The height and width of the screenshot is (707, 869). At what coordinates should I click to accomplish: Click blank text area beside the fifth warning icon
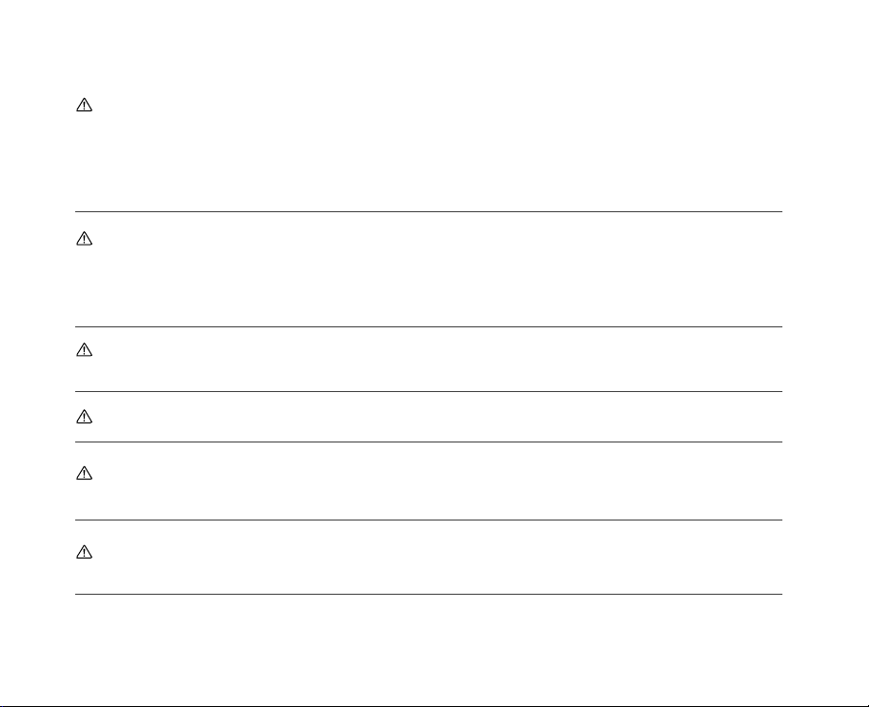pyautogui.click(x=428, y=481)
